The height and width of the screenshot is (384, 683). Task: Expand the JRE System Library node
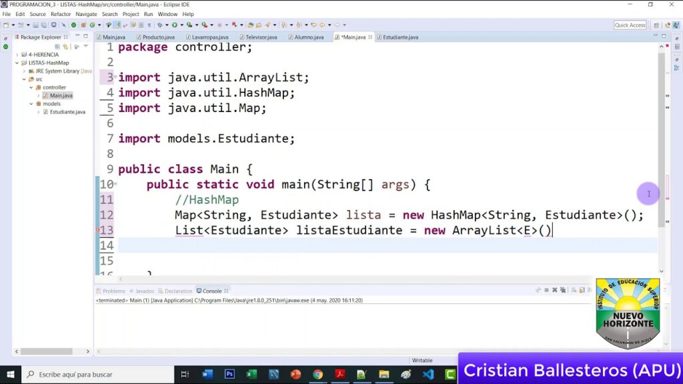pos(24,71)
